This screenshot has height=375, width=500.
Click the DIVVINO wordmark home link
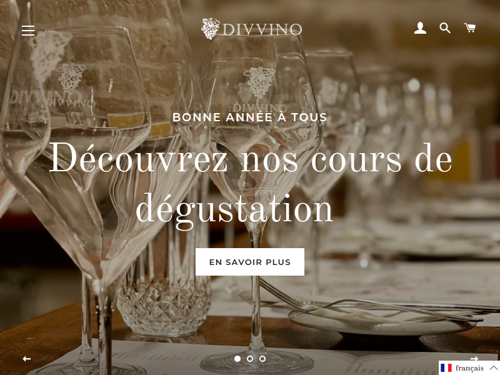click(x=262, y=29)
